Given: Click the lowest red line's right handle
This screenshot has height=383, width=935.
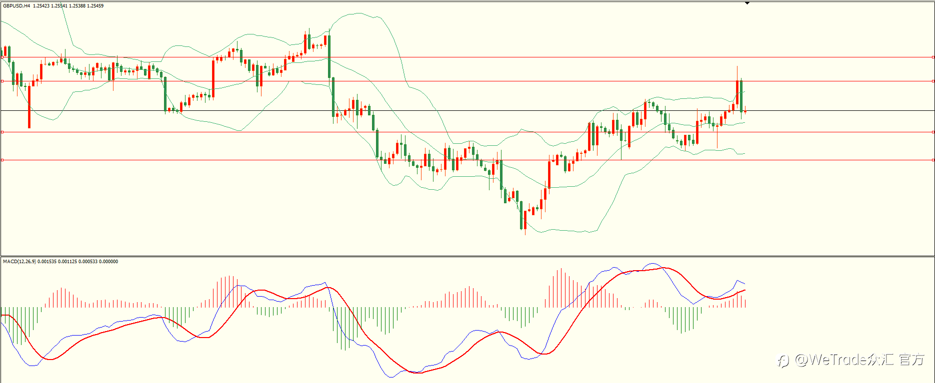Looking at the screenshot, I should (933, 160).
